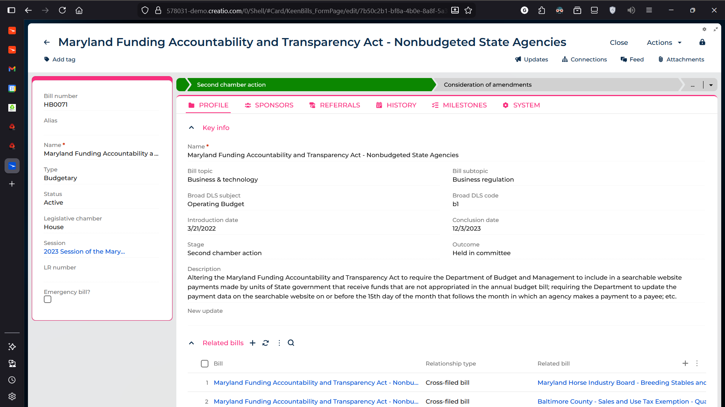Collapse the Key info section
This screenshot has height=407, width=725.
tap(191, 128)
